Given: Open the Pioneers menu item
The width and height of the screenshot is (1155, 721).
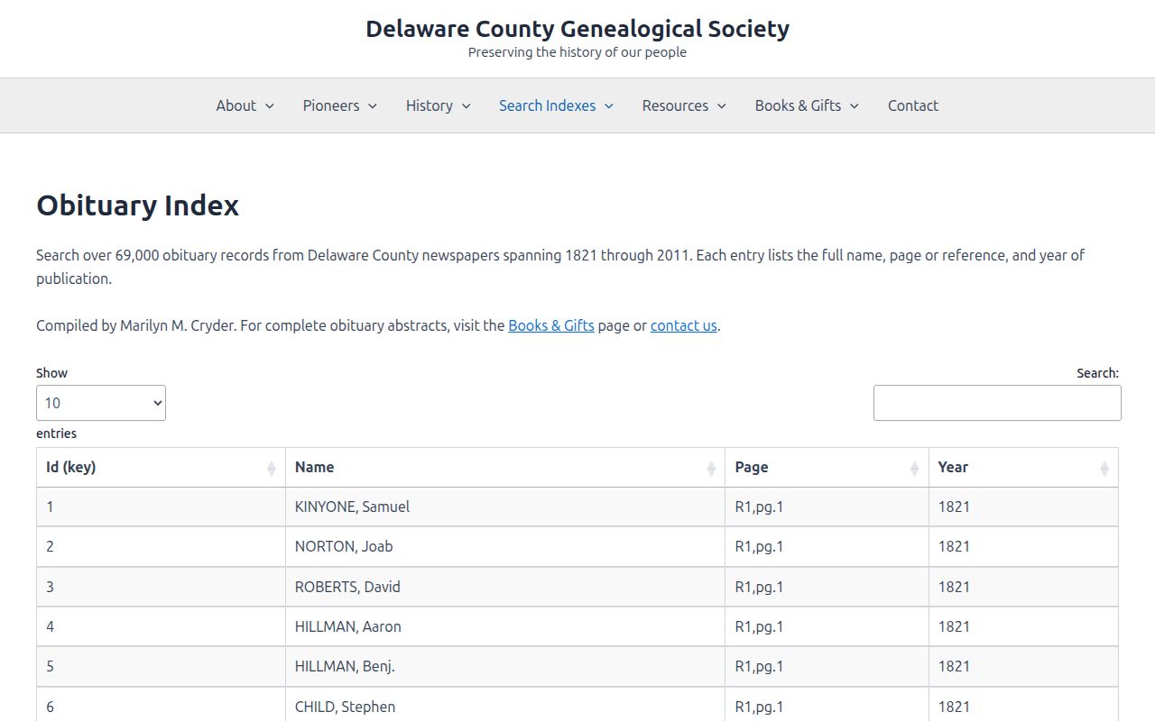Looking at the screenshot, I should [x=331, y=105].
